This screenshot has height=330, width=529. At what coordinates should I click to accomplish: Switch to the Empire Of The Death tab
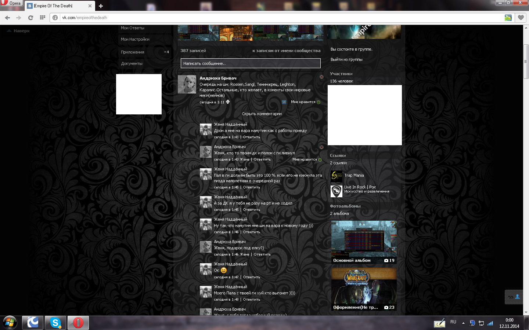pyautogui.click(x=59, y=6)
